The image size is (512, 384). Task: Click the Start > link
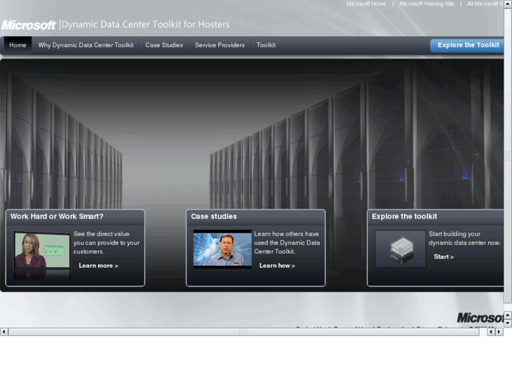click(x=444, y=257)
